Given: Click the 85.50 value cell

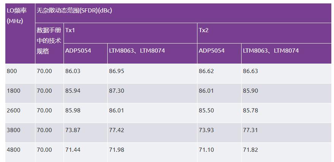Looking at the screenshot, I should [206, 111].
